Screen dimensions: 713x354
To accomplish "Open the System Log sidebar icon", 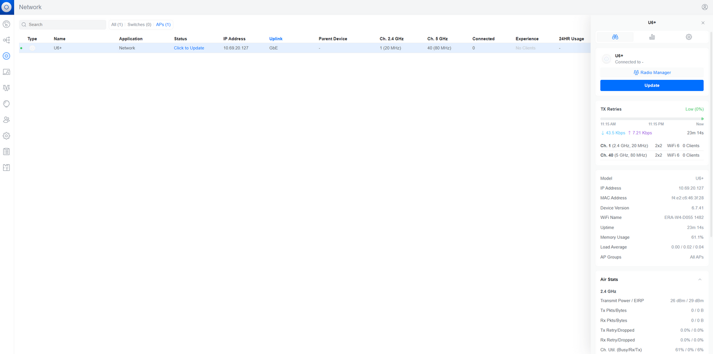I will (7, 152).
